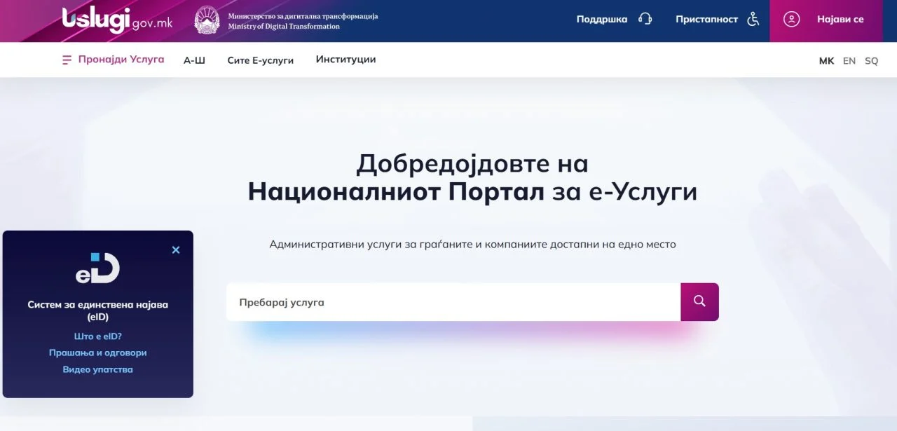This screenshot has height=431, width=897.
Task: Open the hamburger menu icon beside Пронајди Услуга
Action: tap(67, 60)
